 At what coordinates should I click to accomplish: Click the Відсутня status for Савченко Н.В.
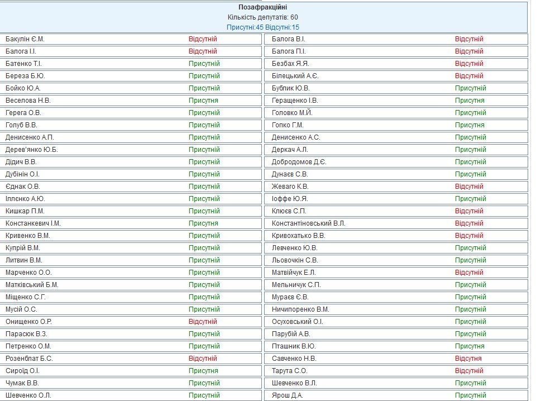coord(468,359)
